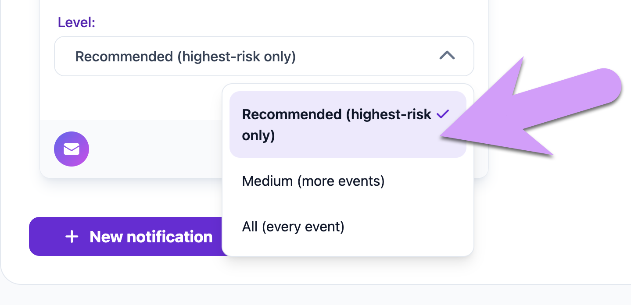Click the purple email envelope icon
The height and width of the screenshot is (305, 631).
click(72, 149)
